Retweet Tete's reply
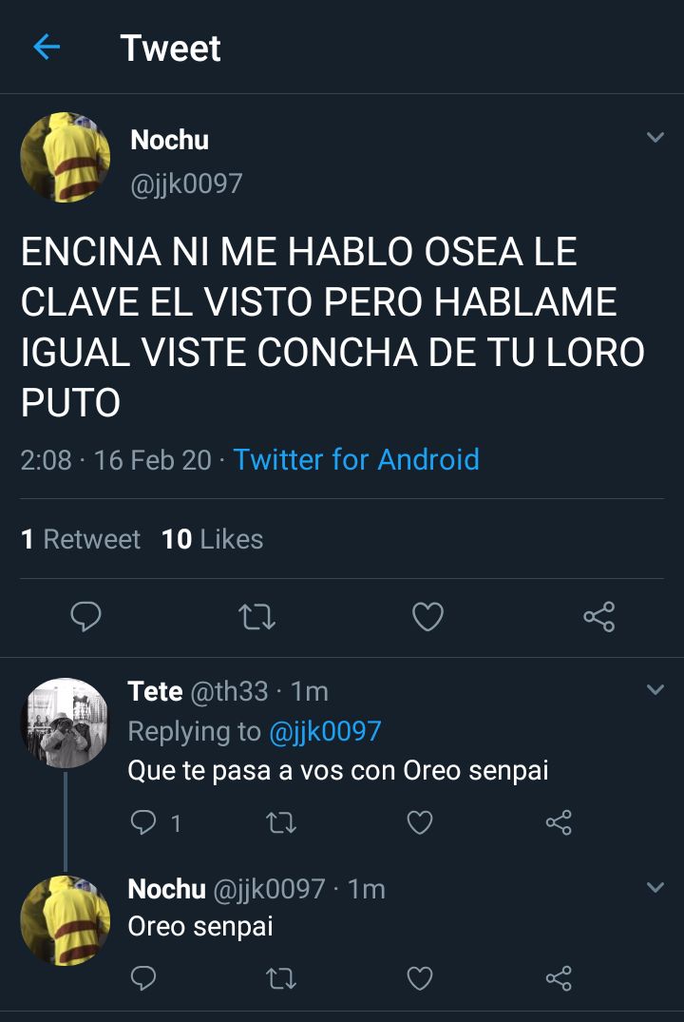This screenshot has height=1022, width=684. (x=281, y=822)
